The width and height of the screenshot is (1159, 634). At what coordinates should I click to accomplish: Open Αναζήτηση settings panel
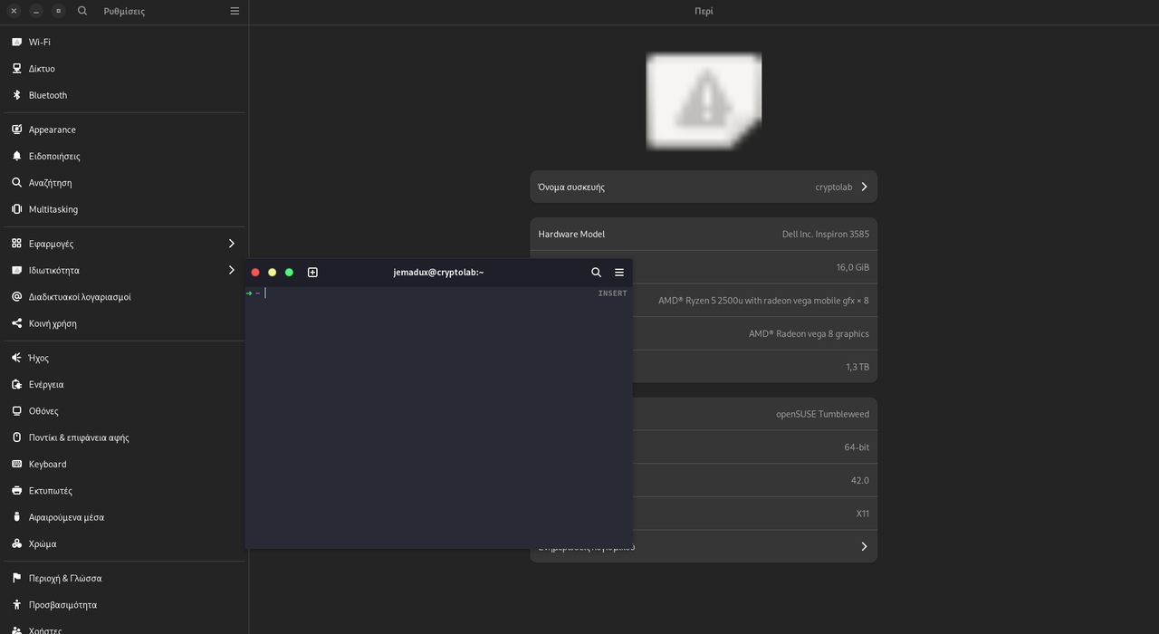pyautogui.click(x=124, y=183)
